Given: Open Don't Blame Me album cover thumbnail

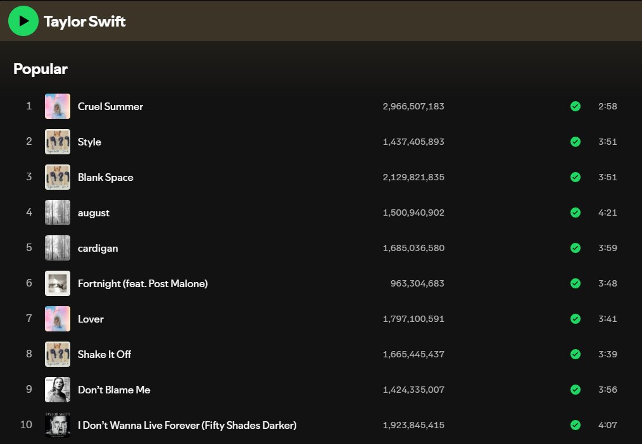Looking at the screenshot, I should coord(58,390).
